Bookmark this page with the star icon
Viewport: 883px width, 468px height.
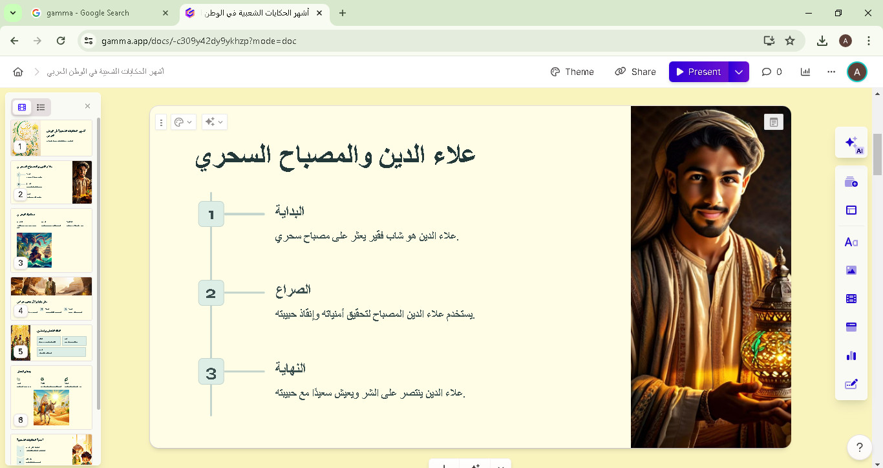point(790,41)
